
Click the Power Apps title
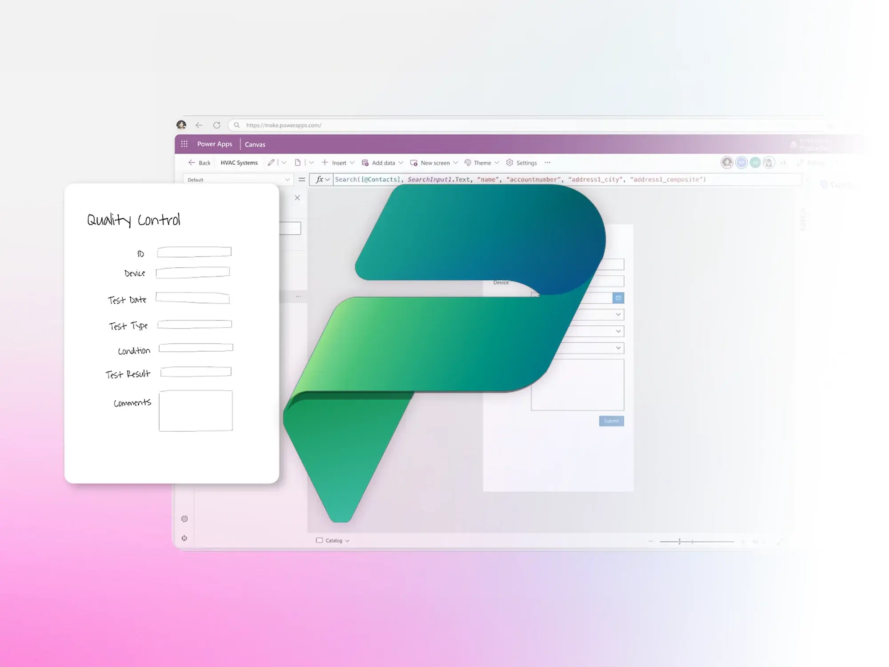pyautogui.click(x=215, y=144)
